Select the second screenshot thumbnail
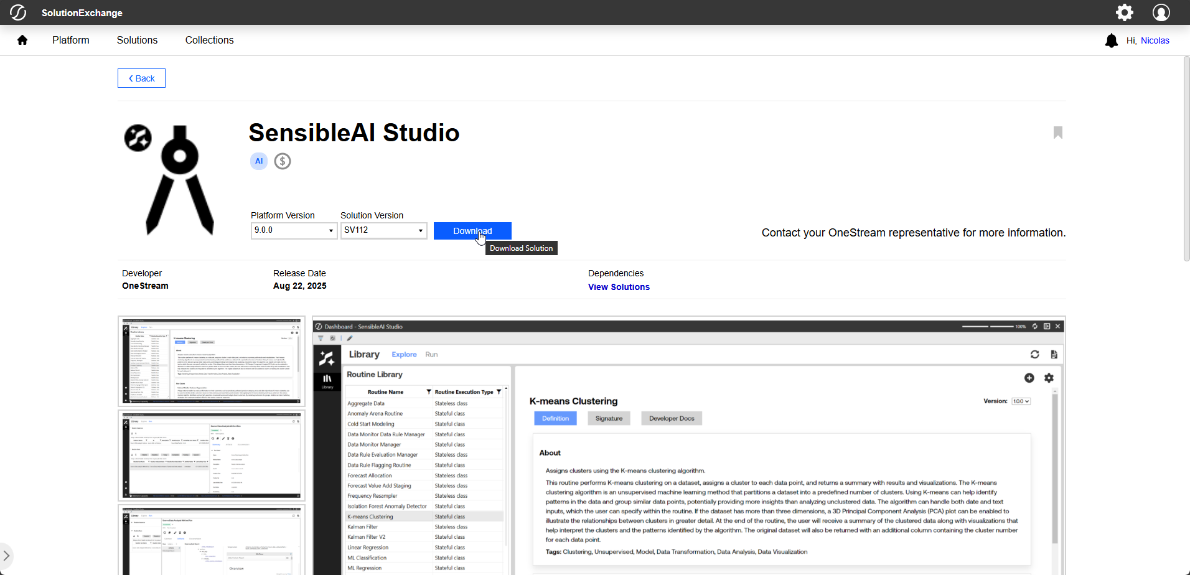Image resolution: width=1190 pixels, height=575 pixels. click(212, 455)
